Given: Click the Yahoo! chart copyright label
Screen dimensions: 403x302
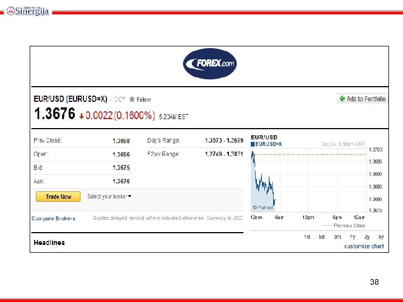Looking at the screenshot, I should pyautogui.click(x=263, y=207).
